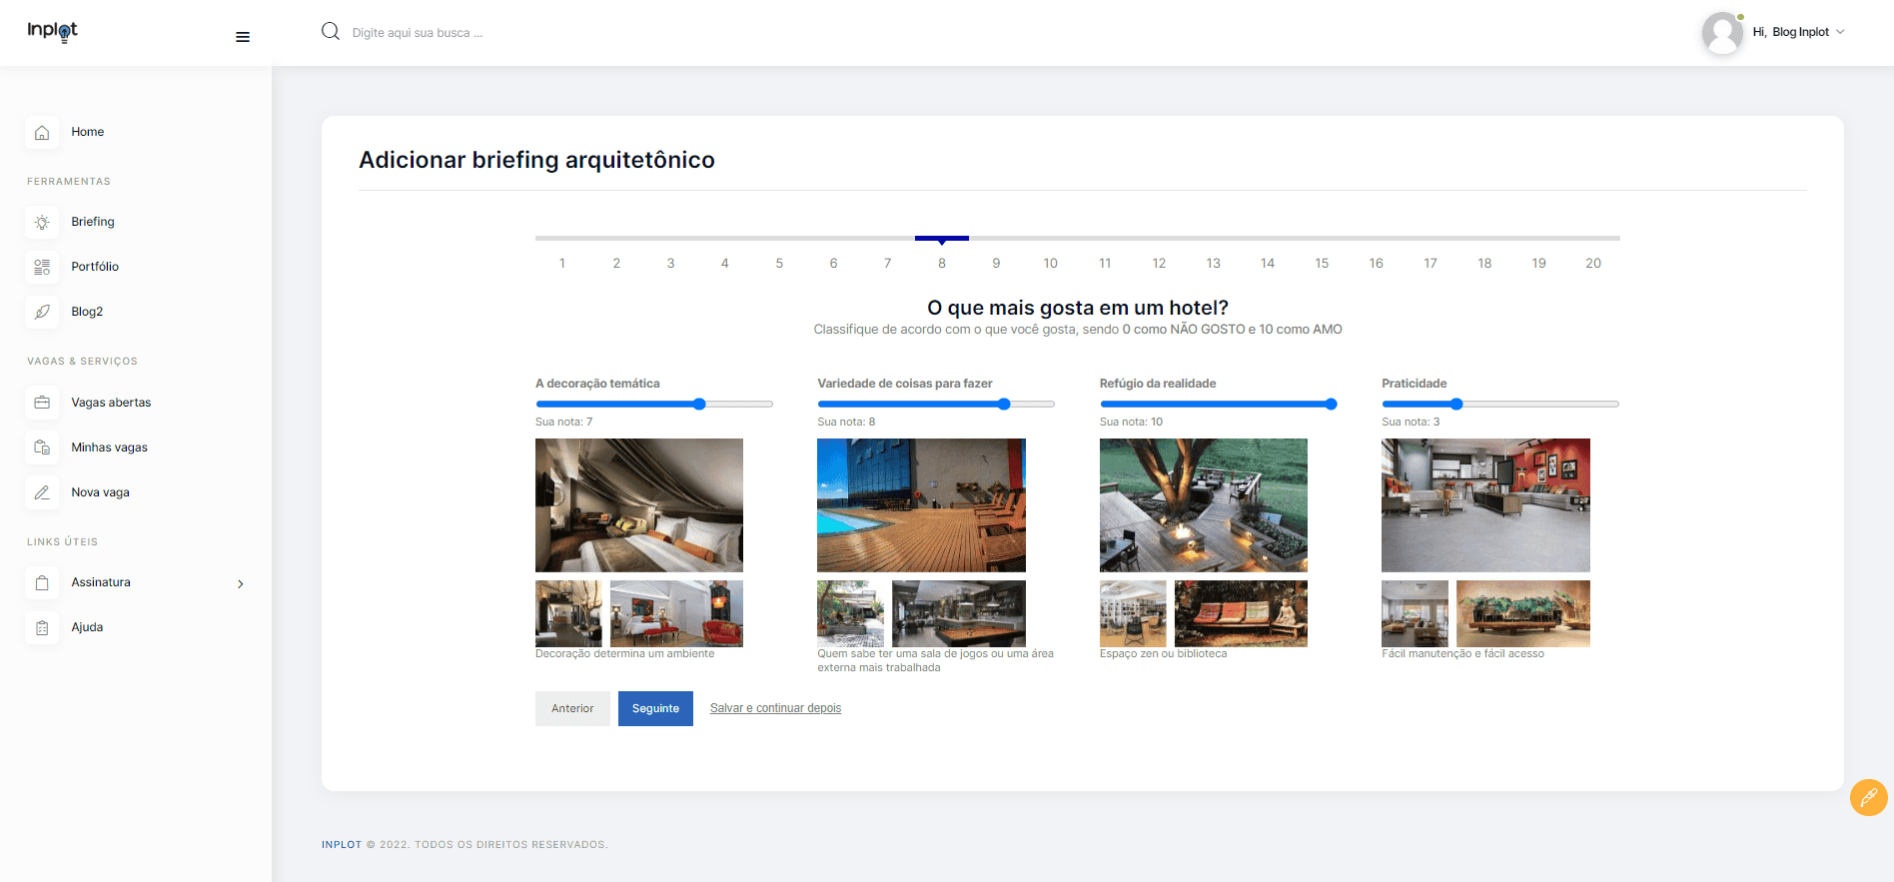Jump to step 1 in progress bar
The image size is (1894, 882).
[x=562, y=264]
